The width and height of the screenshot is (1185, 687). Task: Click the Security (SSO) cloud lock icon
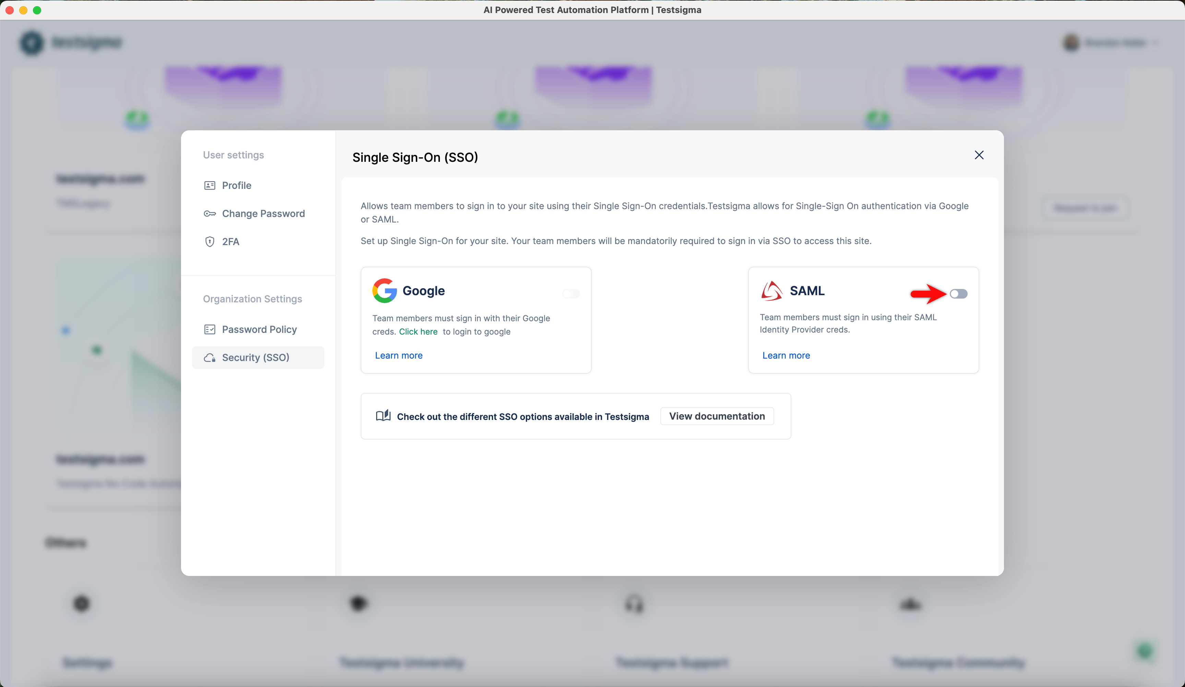(210, 358)
